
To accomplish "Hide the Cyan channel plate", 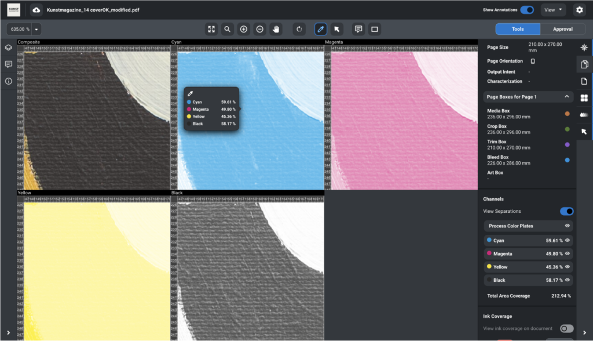I will [x=568, y=240].
